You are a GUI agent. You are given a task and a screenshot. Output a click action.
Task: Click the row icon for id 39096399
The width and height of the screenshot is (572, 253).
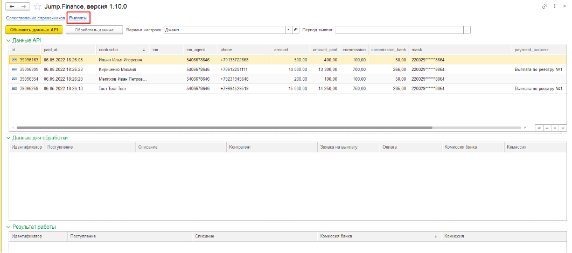point(14,69)
